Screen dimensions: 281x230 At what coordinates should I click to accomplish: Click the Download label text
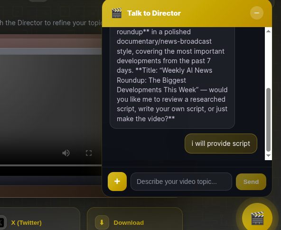(x=129, y=223)
